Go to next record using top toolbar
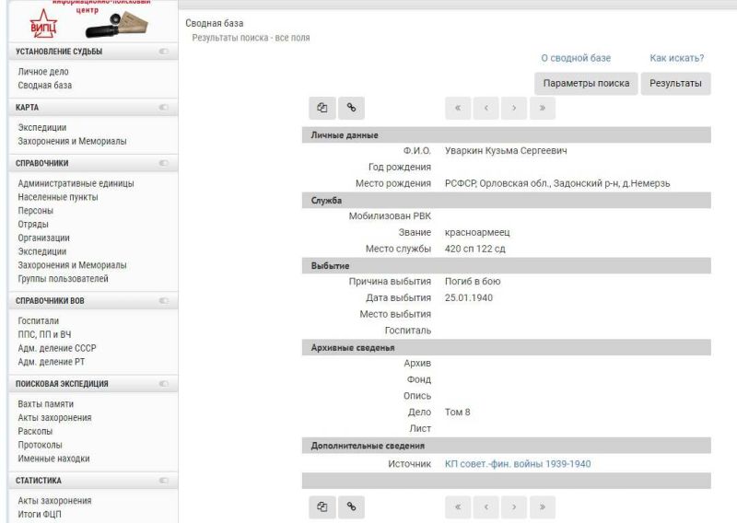The height and width of the screenshot is (523, 737). coord(514,108)
